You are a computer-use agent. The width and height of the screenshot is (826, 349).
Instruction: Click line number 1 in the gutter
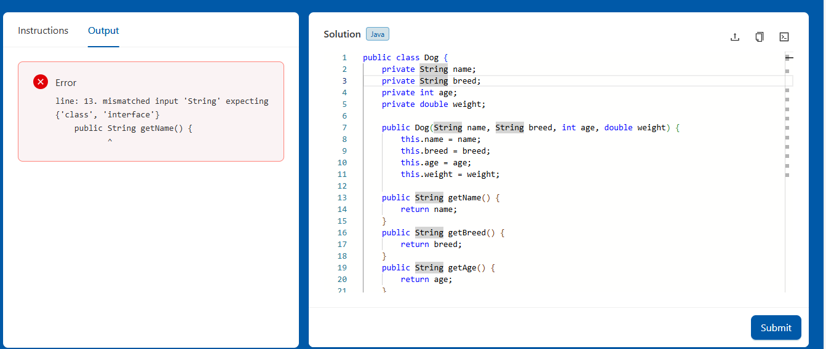(344, 58)
